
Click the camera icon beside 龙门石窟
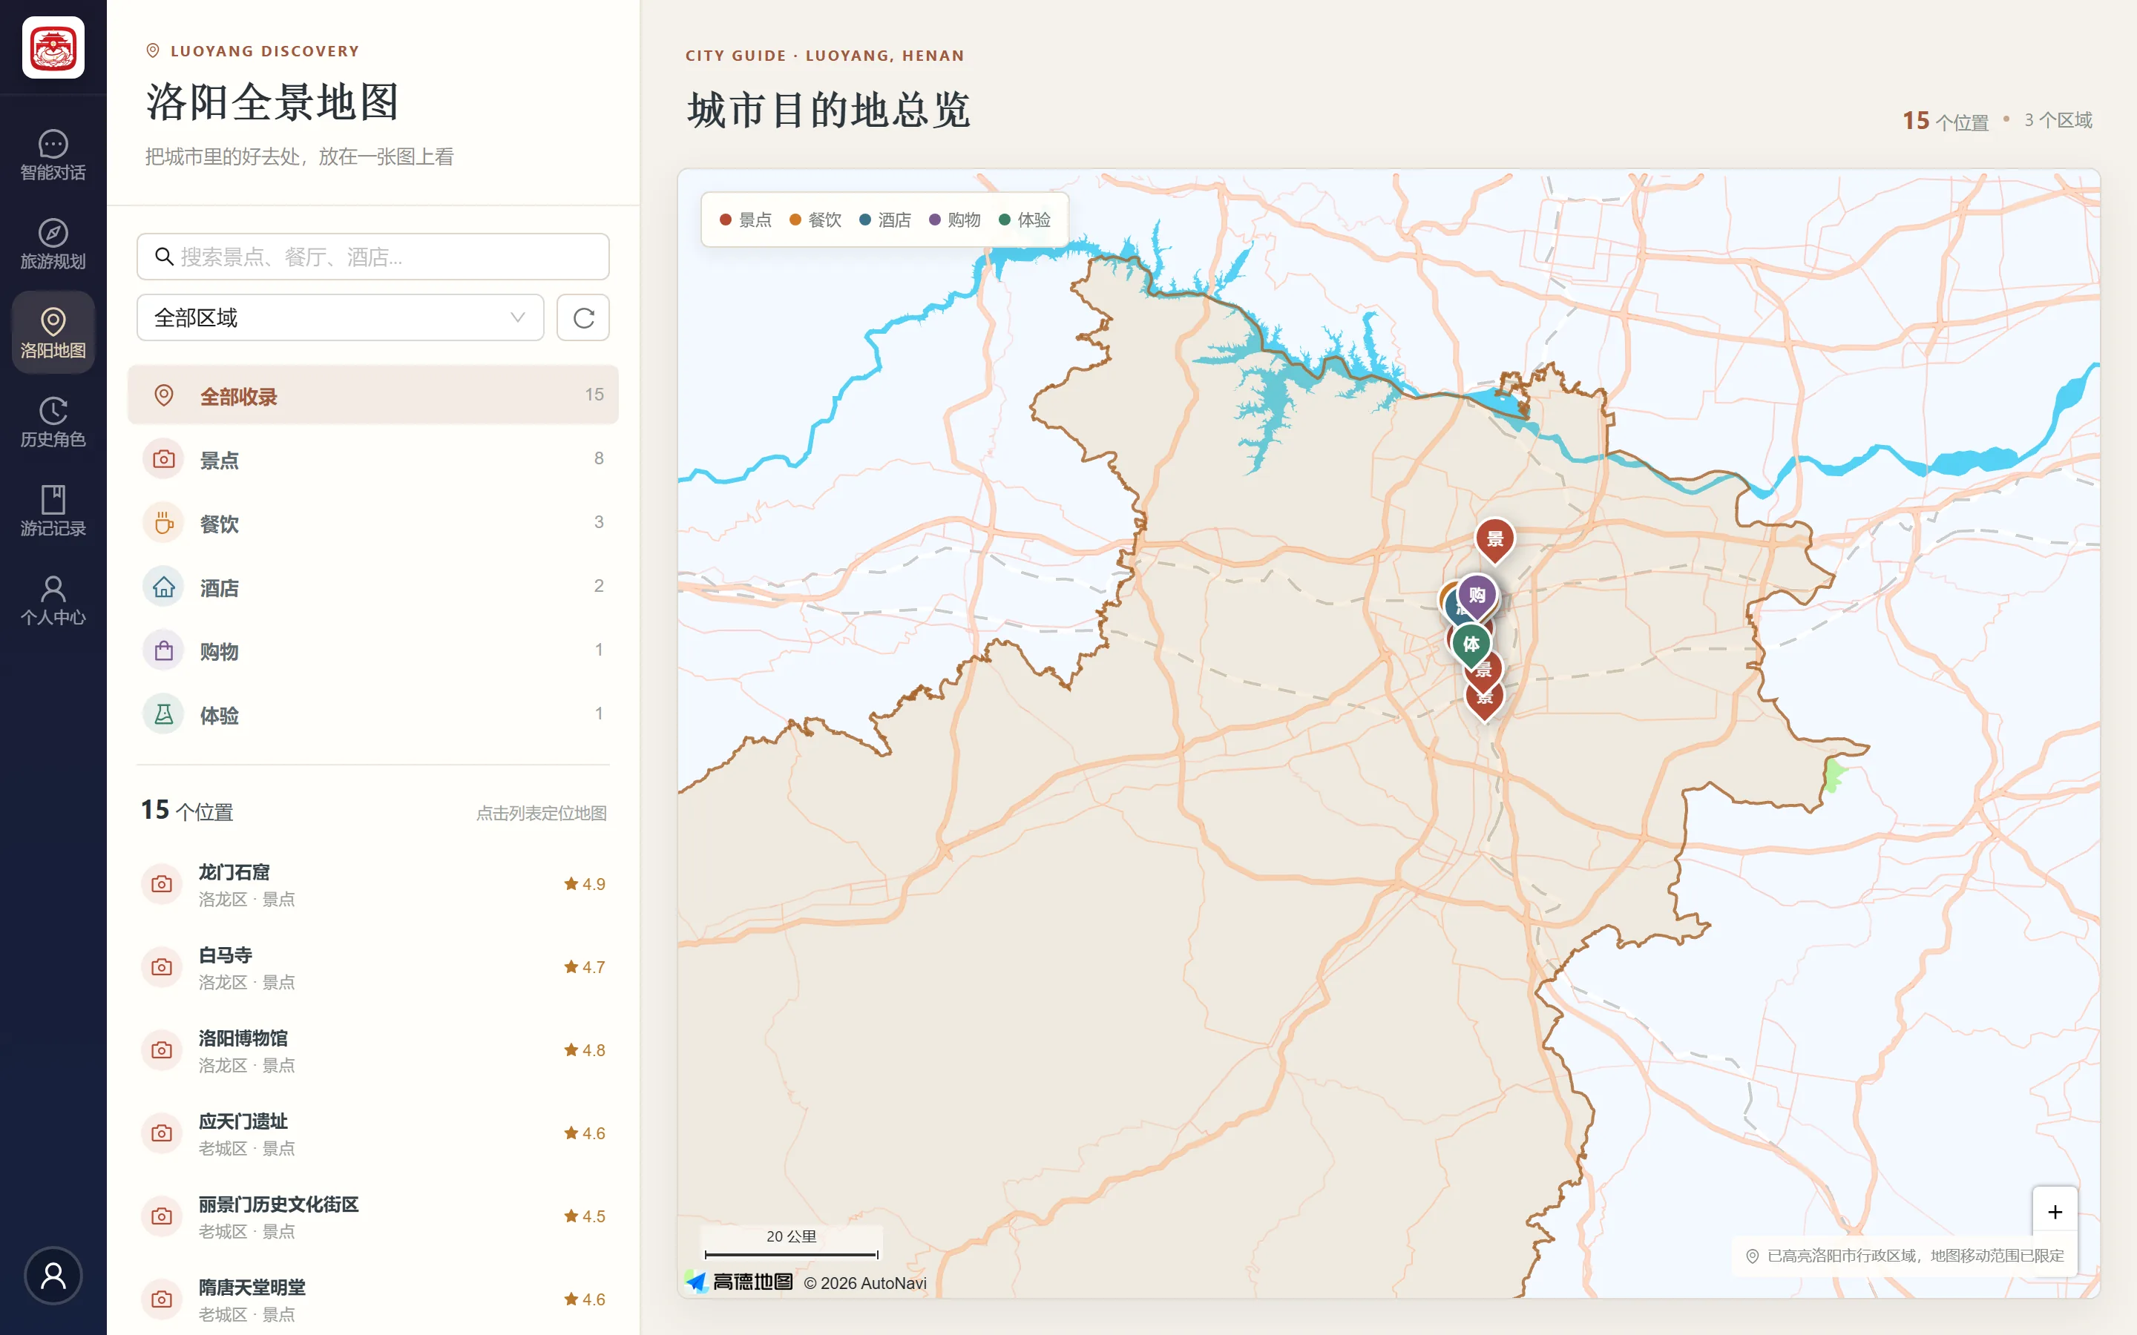[x=162, y=884]
